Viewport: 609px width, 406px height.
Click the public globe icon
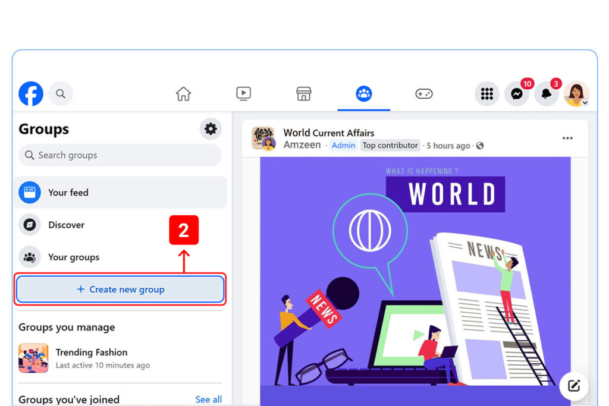pos(480,146)
